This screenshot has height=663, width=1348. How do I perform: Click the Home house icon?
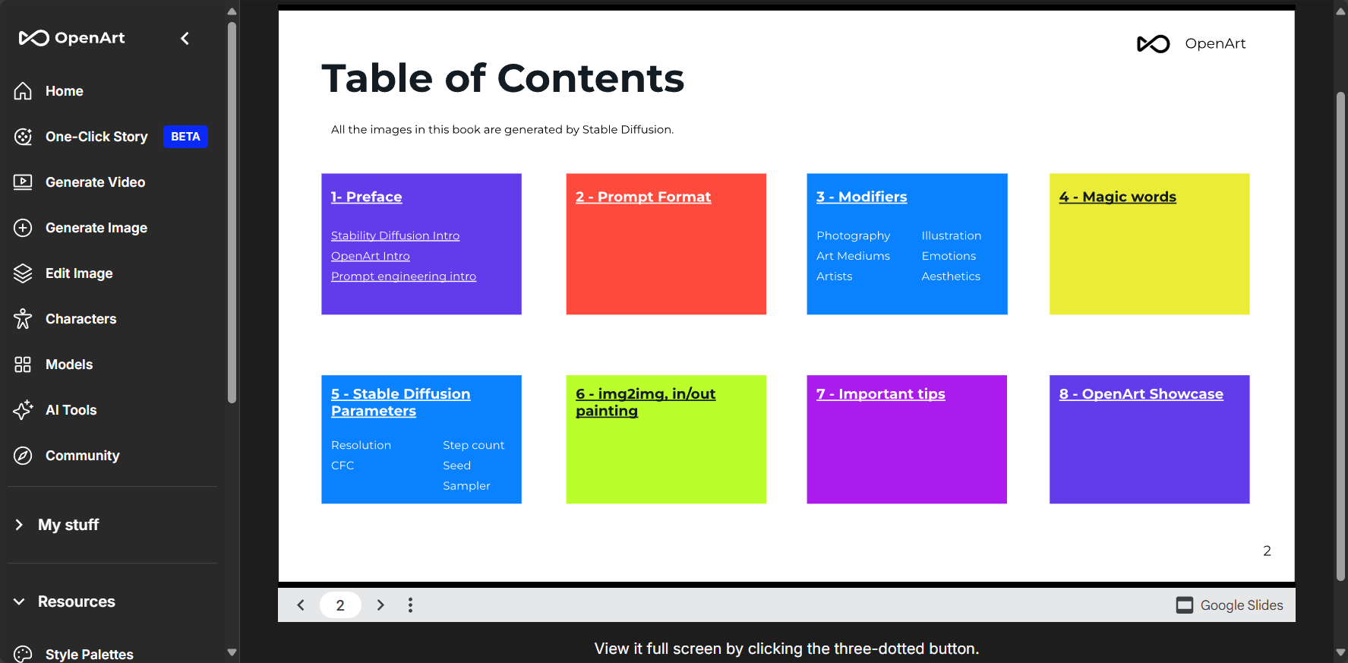click(x=23, y=91)
